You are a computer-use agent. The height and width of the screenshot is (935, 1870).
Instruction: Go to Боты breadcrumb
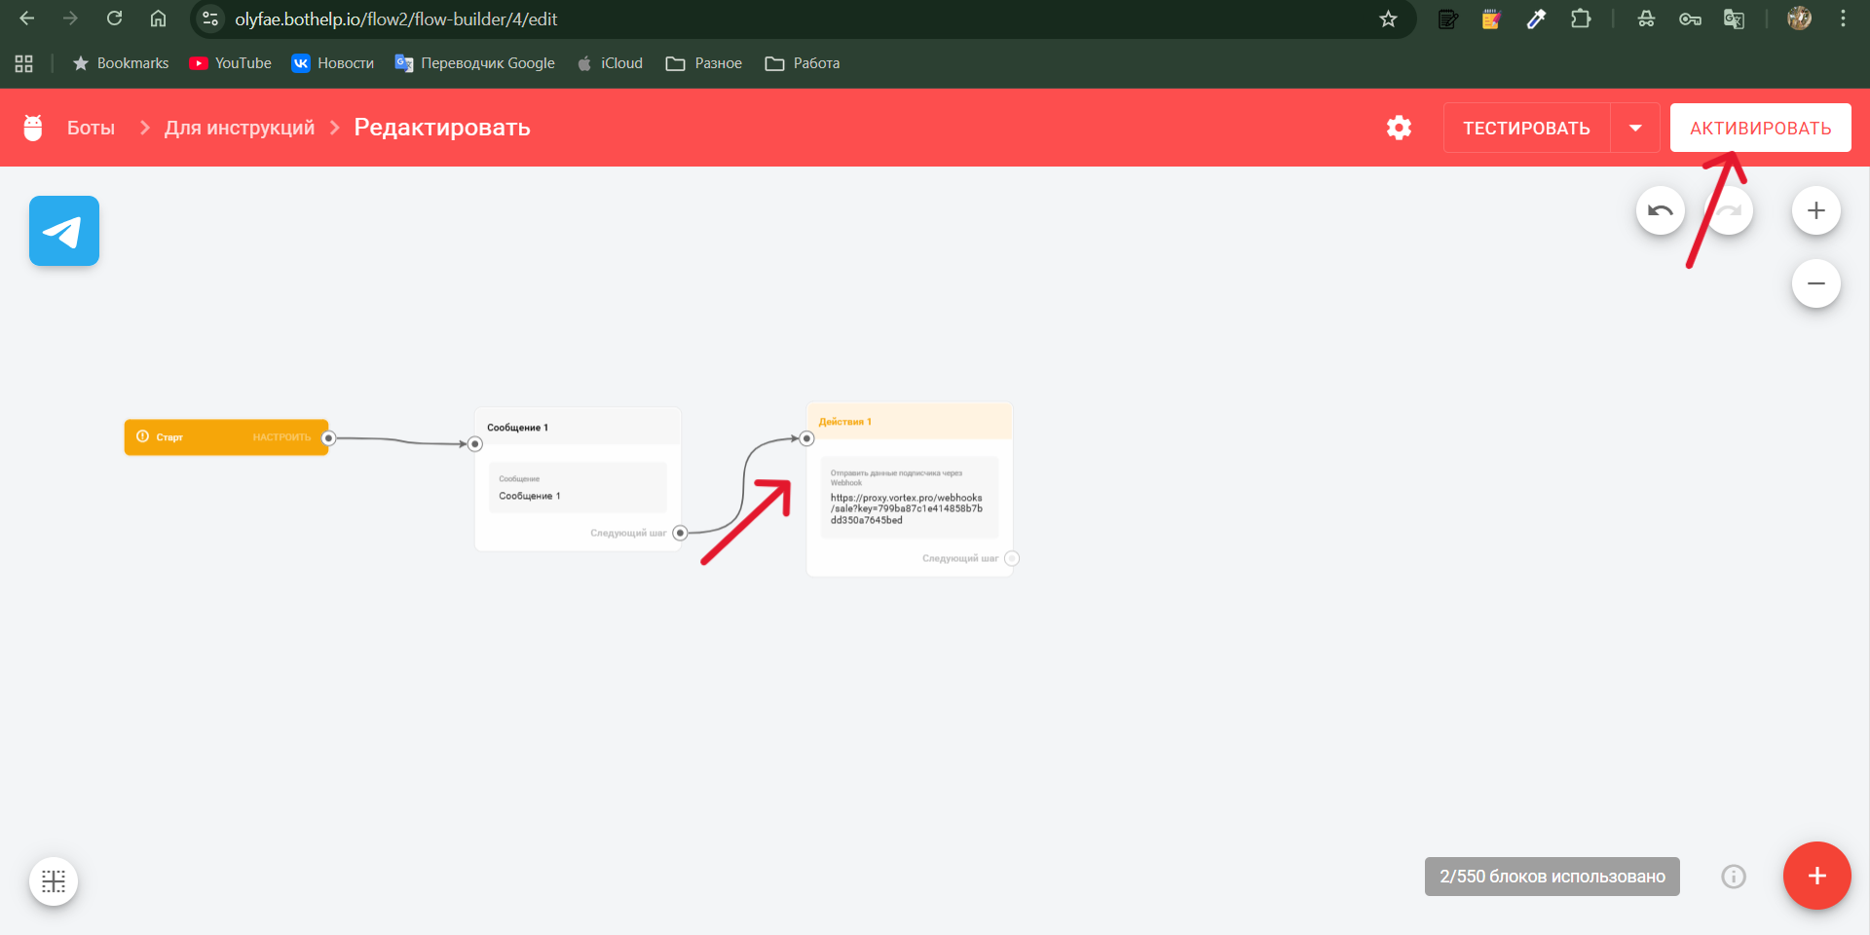coord(91,128)
